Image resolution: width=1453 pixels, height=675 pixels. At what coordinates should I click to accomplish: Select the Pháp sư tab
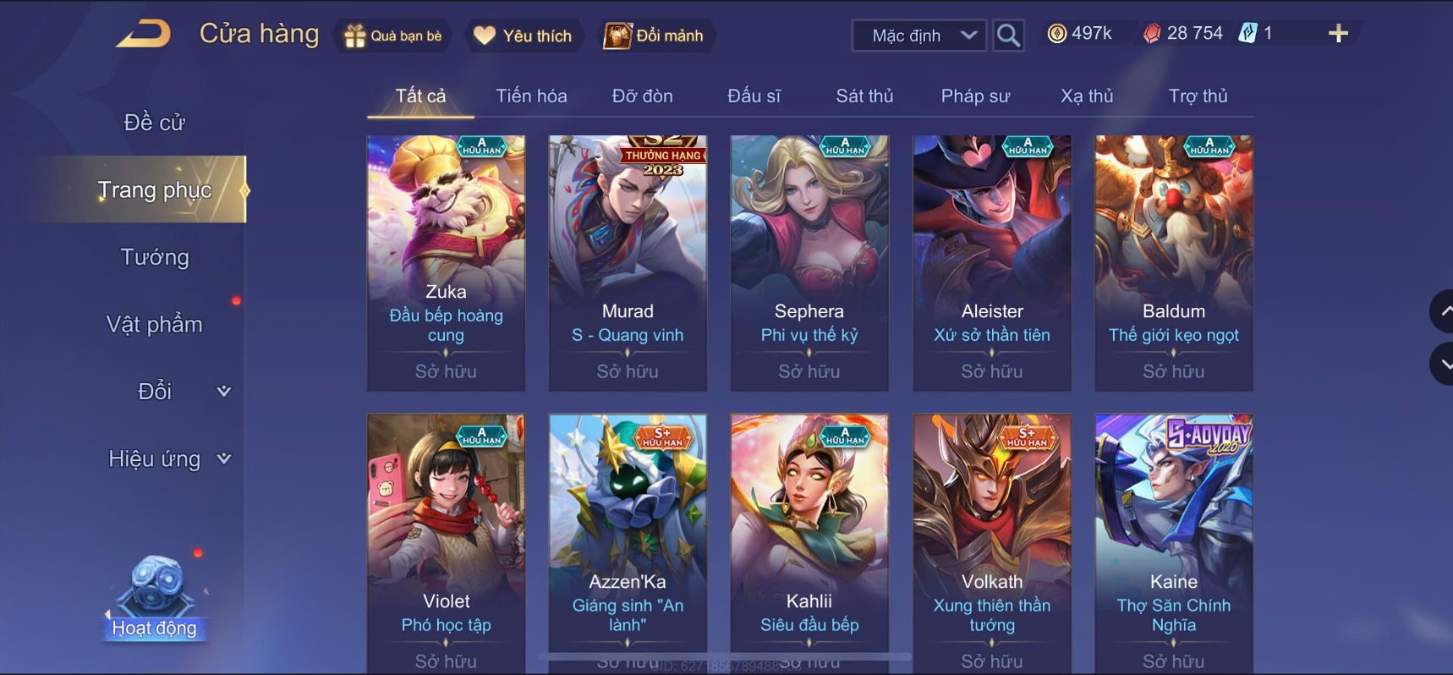975,96
